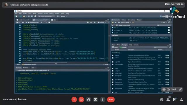Click the Print icon in main toolbar
Screen dimensions: 187x105
(x=35, y=16)
